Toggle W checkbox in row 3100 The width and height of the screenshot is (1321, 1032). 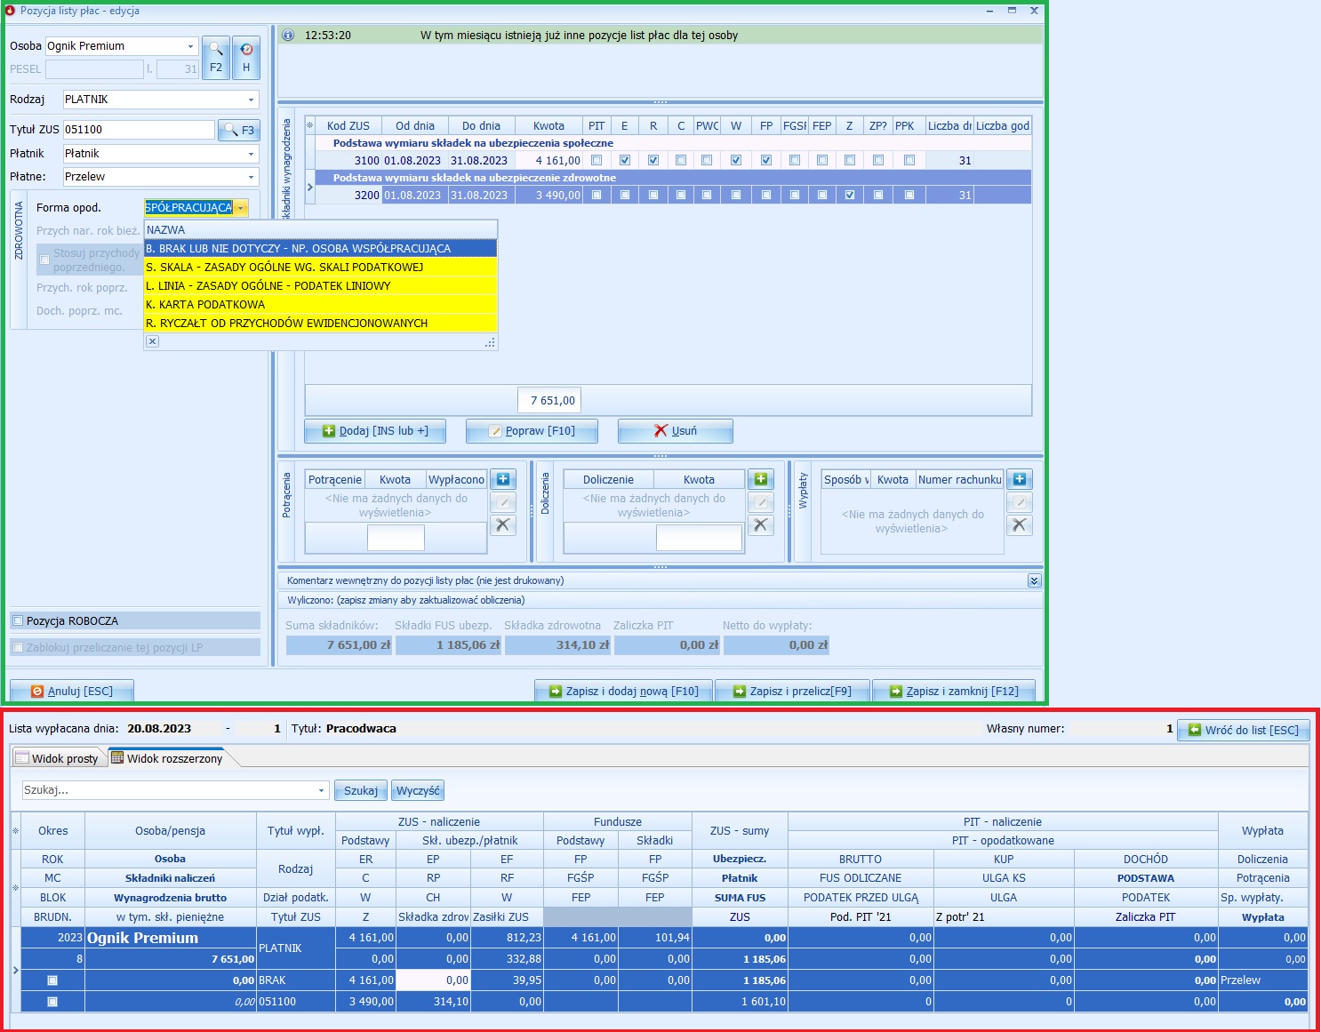point(736,161)
